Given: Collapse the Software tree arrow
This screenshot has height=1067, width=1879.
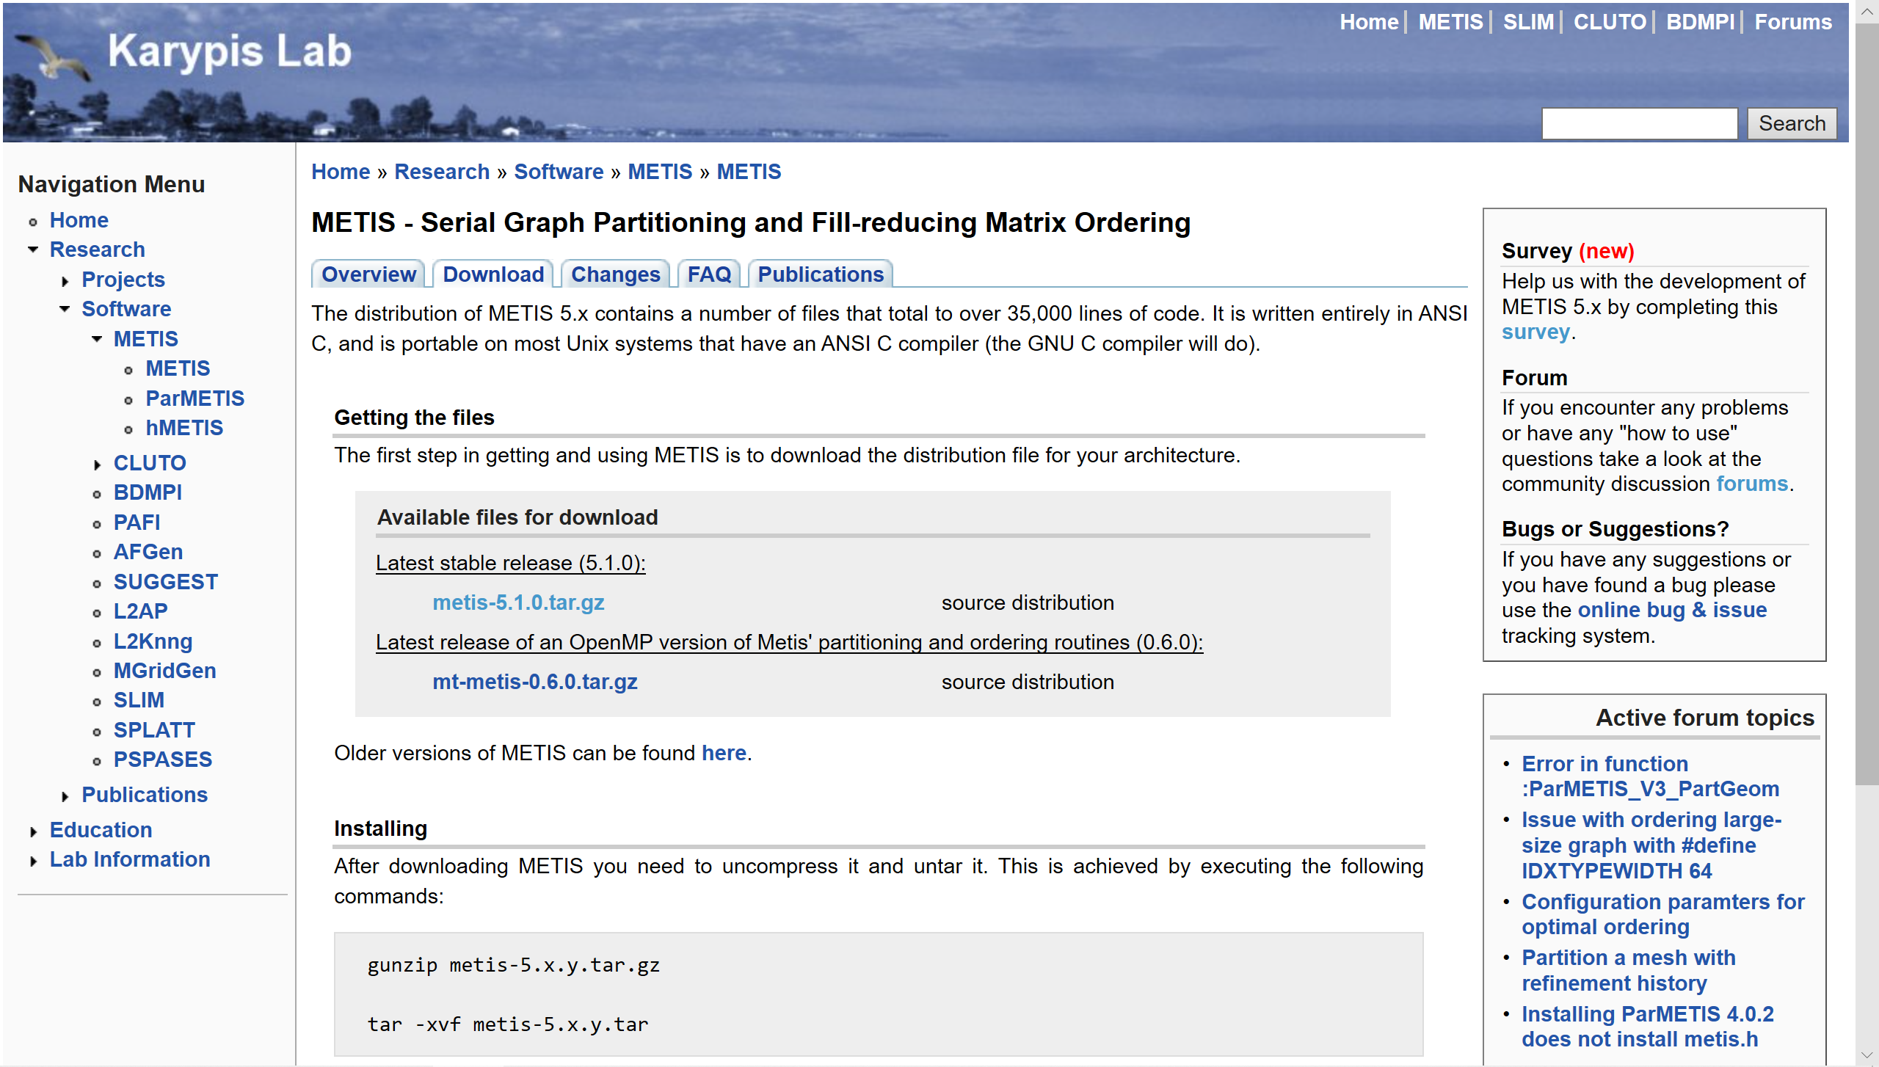Looking at the screenshot, I should (x=65, y=310).
